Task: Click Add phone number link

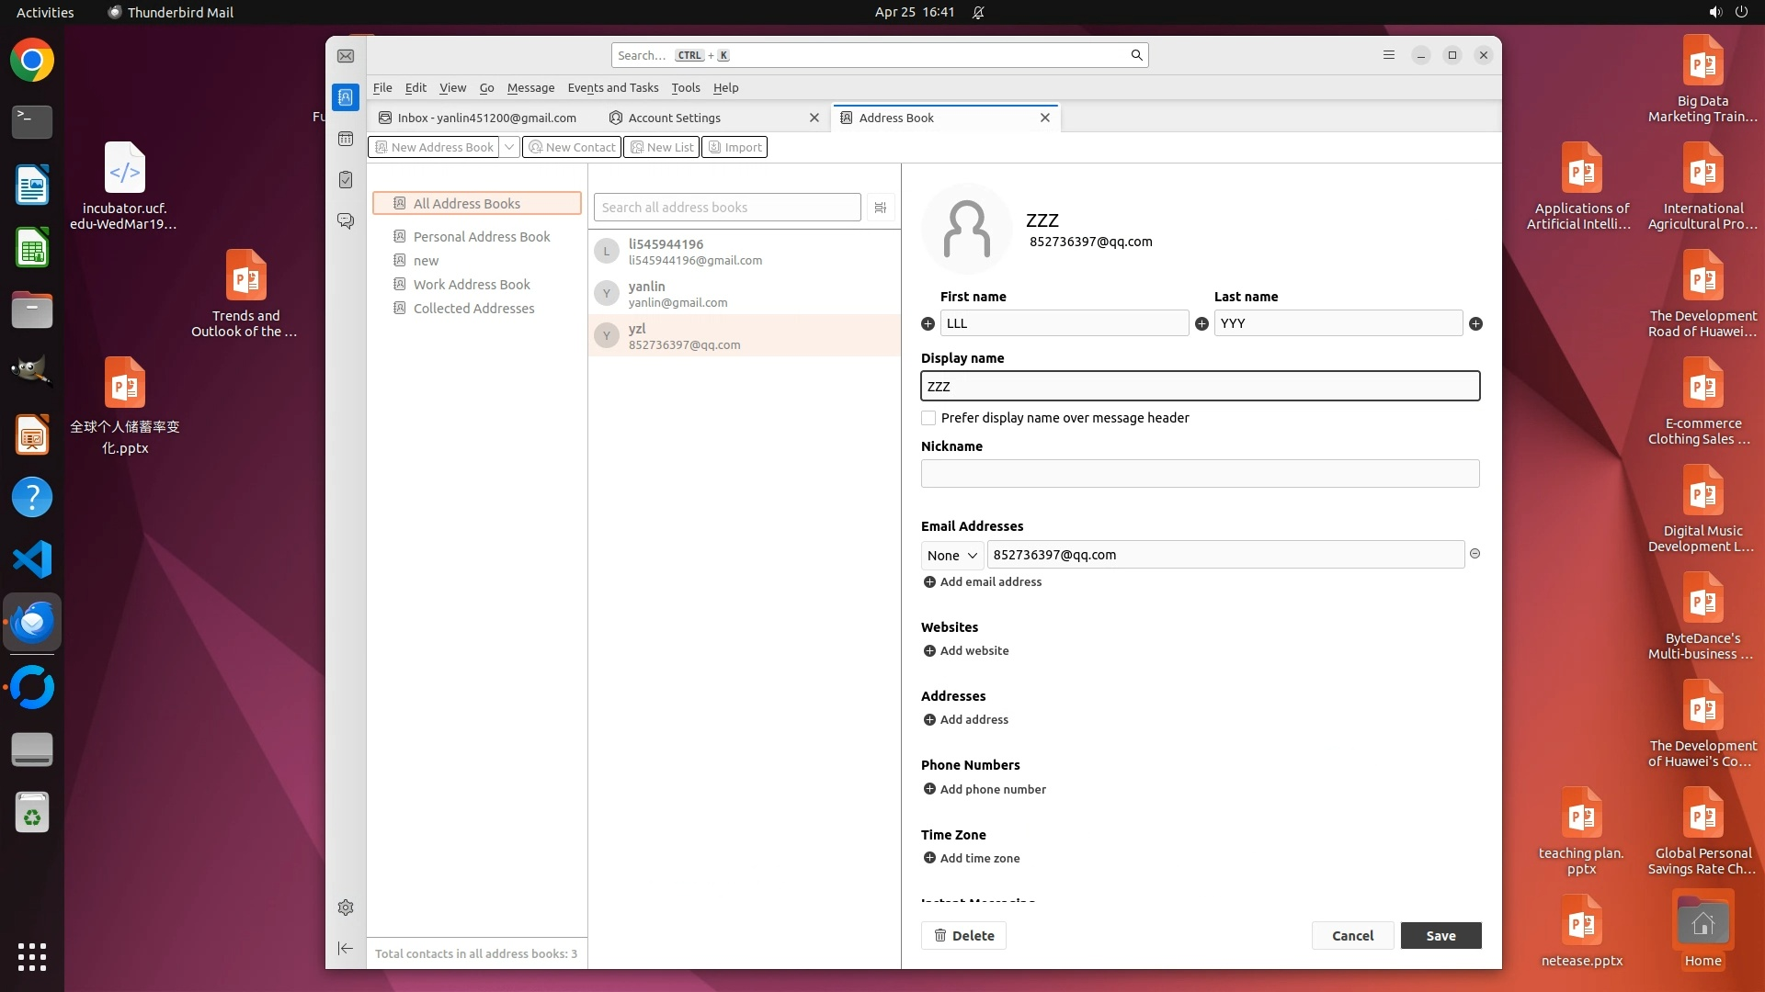Action: tap(992, 789)
